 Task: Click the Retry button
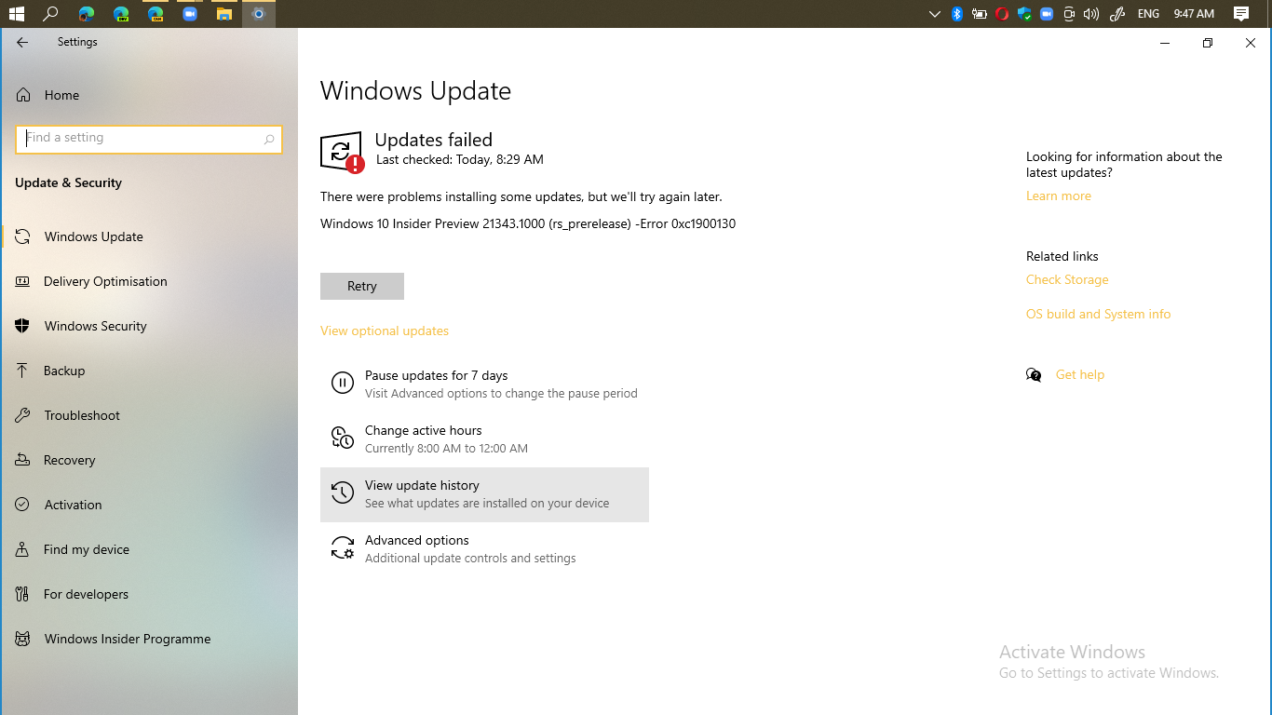(362, 286)
